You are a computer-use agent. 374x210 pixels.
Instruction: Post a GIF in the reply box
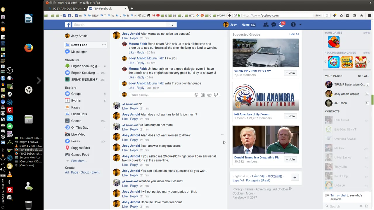click(x=209, y=95)
